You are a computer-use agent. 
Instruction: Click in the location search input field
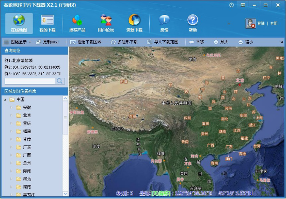[30, 81]
